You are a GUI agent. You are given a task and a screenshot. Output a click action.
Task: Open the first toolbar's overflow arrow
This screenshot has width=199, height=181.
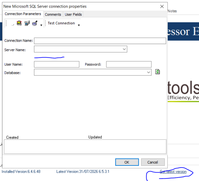tap(41, 25)
